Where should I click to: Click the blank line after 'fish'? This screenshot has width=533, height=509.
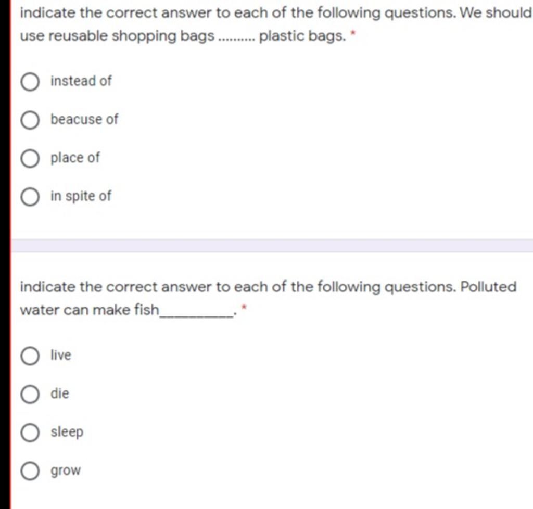click(x=197, y=312)
